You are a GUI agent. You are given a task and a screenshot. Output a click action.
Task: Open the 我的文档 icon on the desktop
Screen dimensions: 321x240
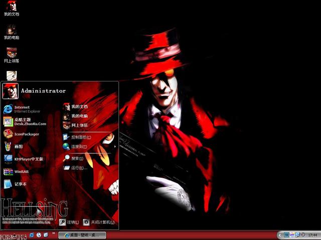click(x=12, y=8)
